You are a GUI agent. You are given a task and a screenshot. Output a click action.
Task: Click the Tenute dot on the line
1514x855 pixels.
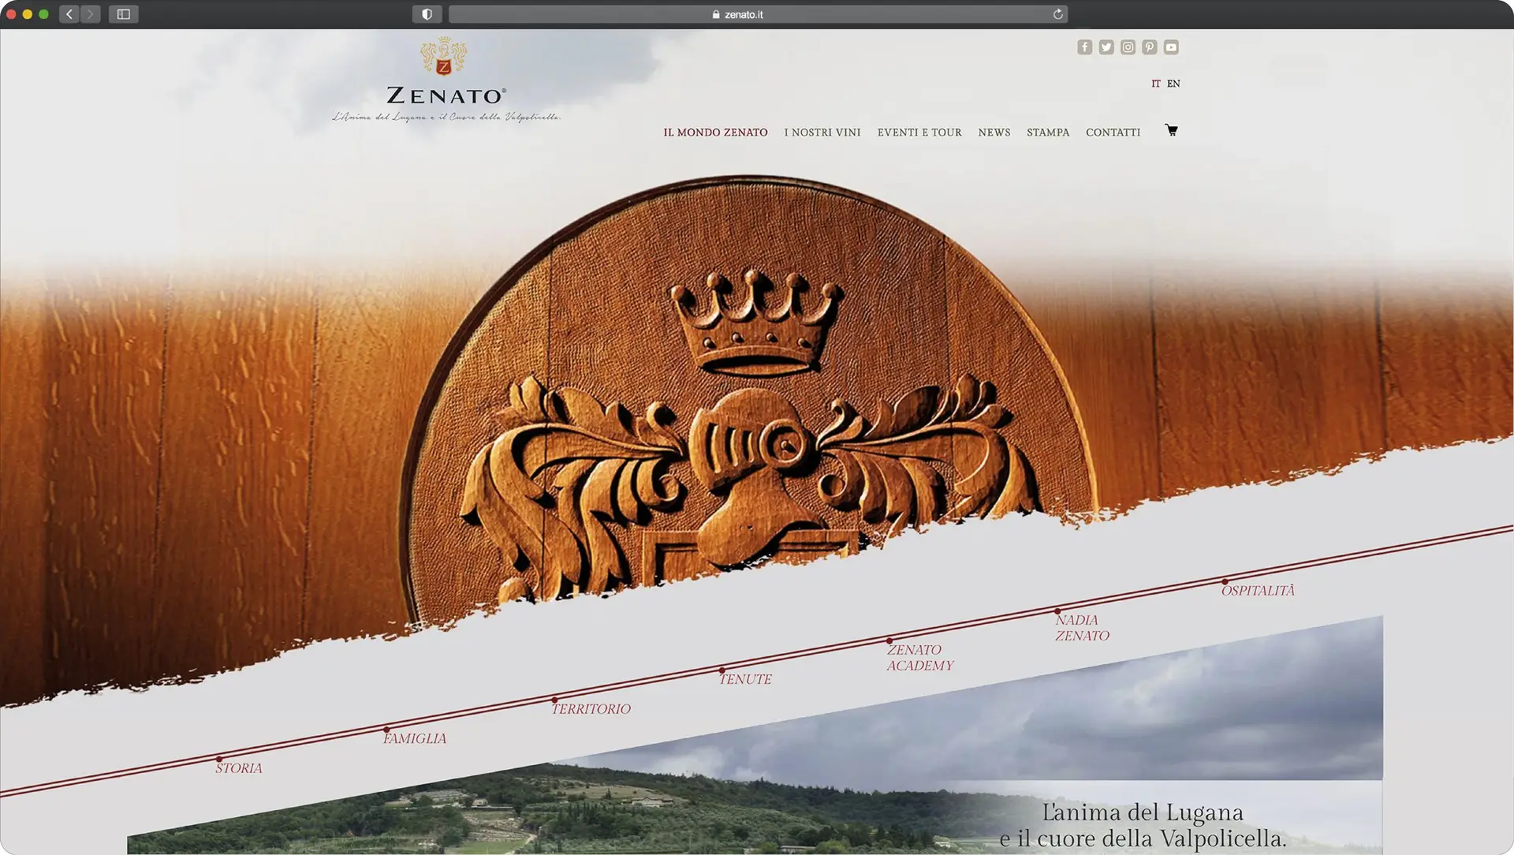point(722,670)
